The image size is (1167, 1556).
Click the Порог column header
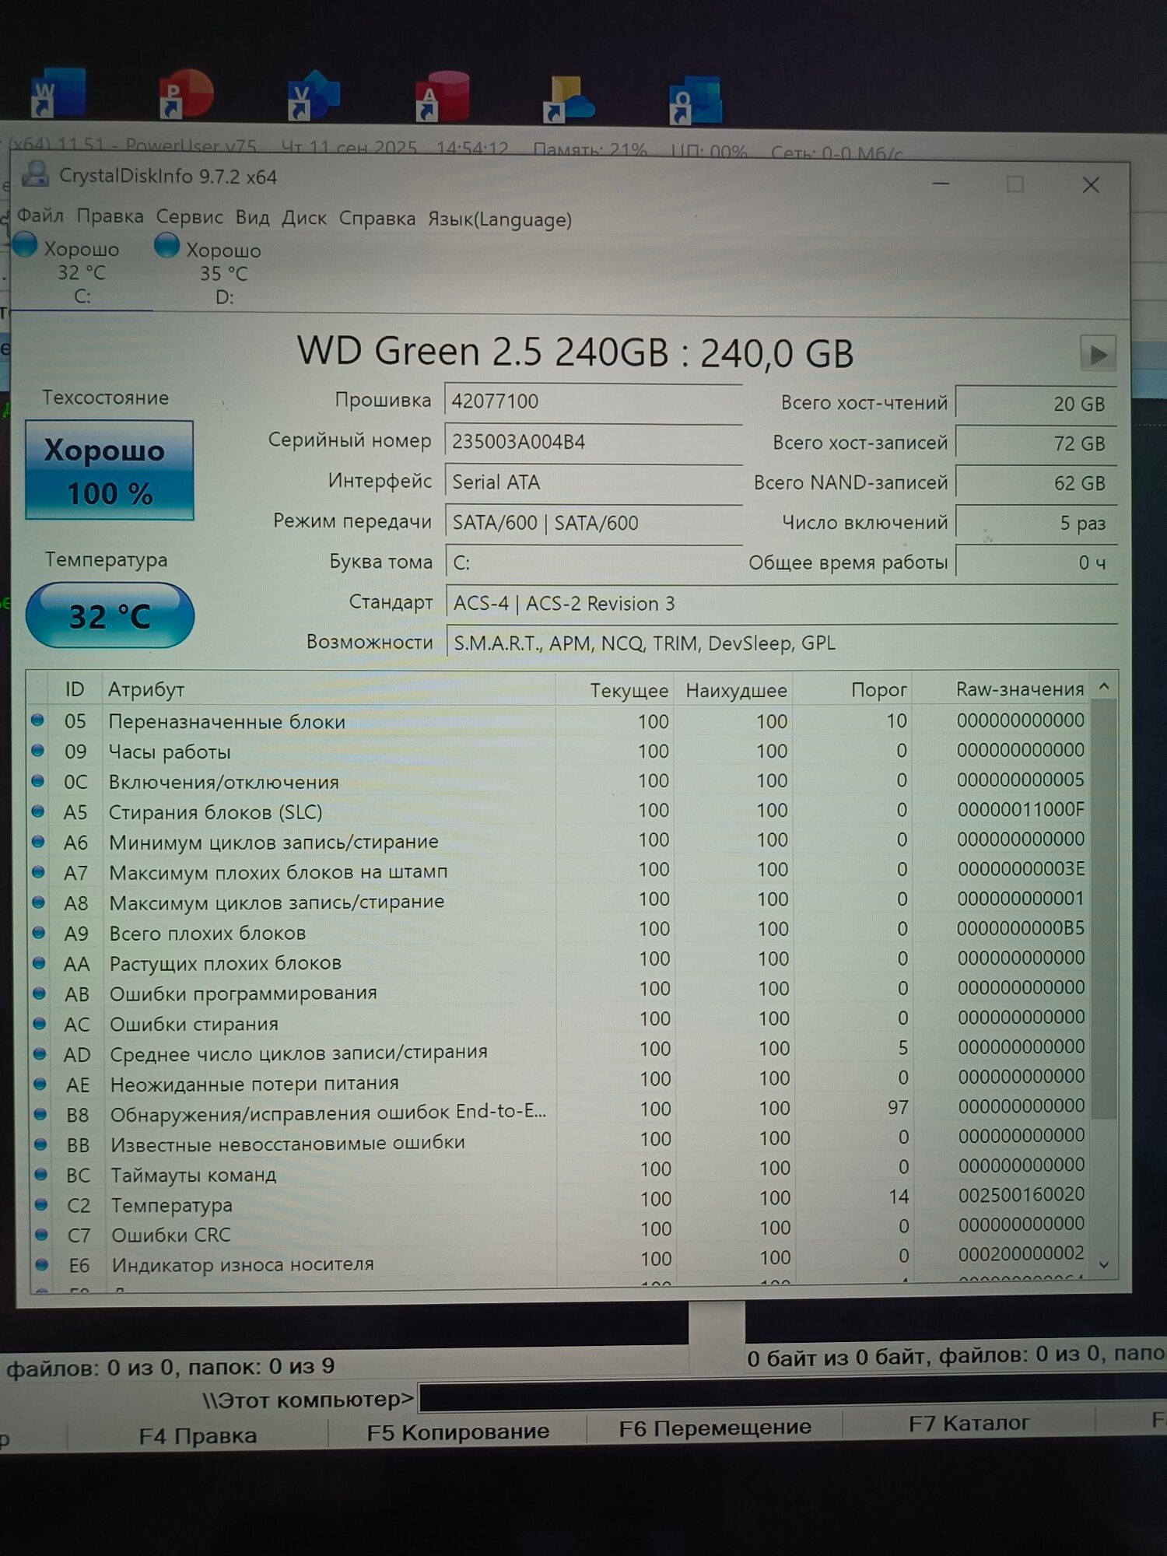(853, 690)
